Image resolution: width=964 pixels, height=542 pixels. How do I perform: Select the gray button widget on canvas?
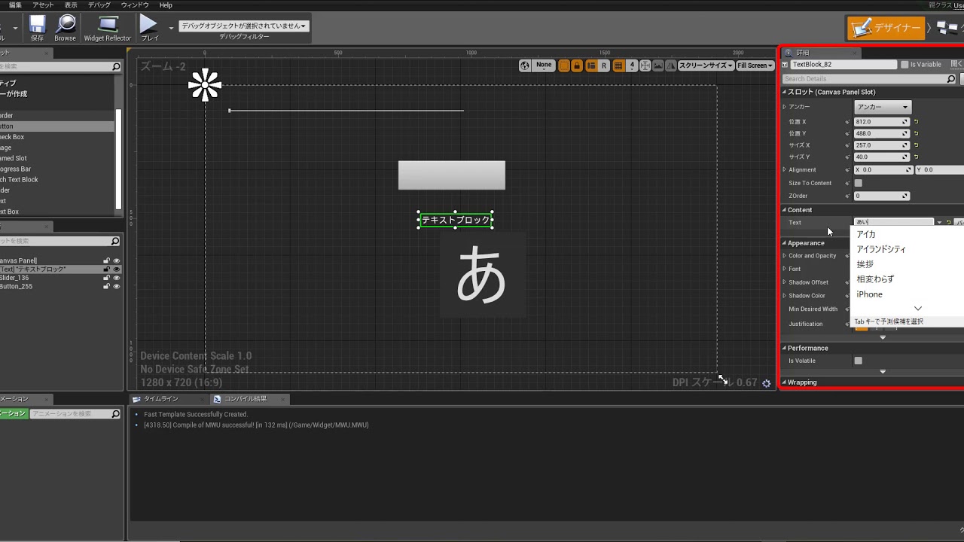[x=452, y=175]
